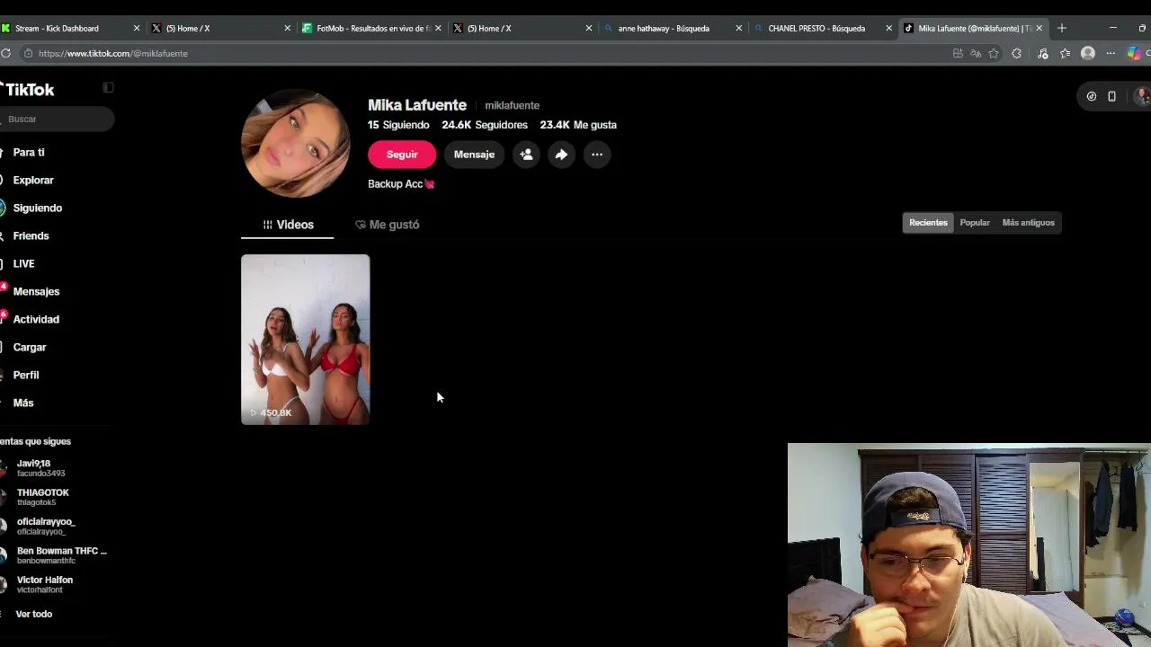Image resolution: width=1151 pixels, height=647 pixels.
Task: Switch to anne hathaway Búsqueda tab
Action: pos(672,28)
